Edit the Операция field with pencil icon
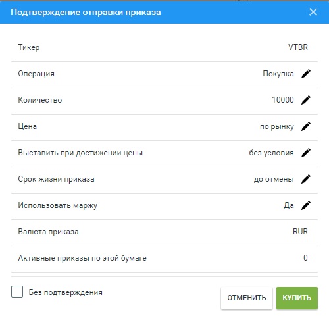The width and height of the screenshot is (329, 318). [306, 74]
